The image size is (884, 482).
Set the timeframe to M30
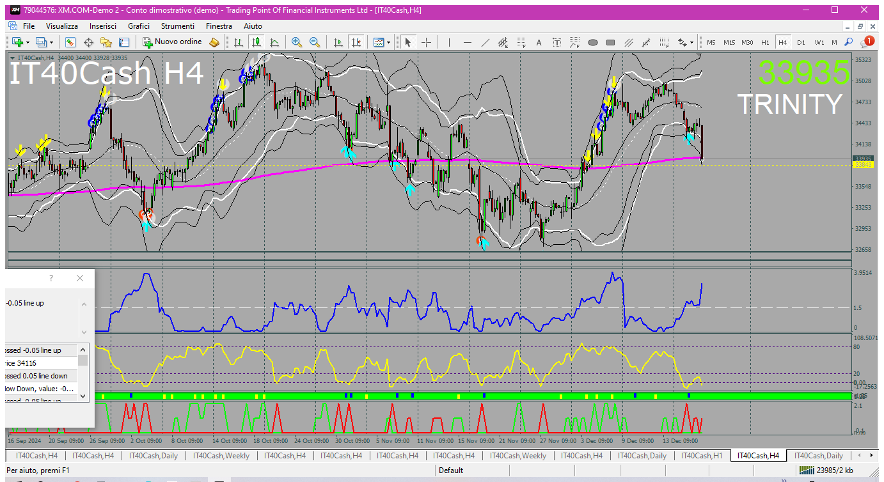coord(747,42)
